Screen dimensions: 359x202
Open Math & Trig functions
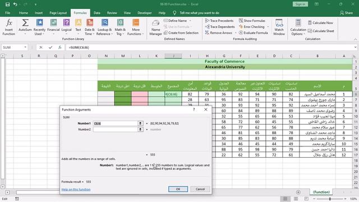pyautogui.click(x=120, y=27)
